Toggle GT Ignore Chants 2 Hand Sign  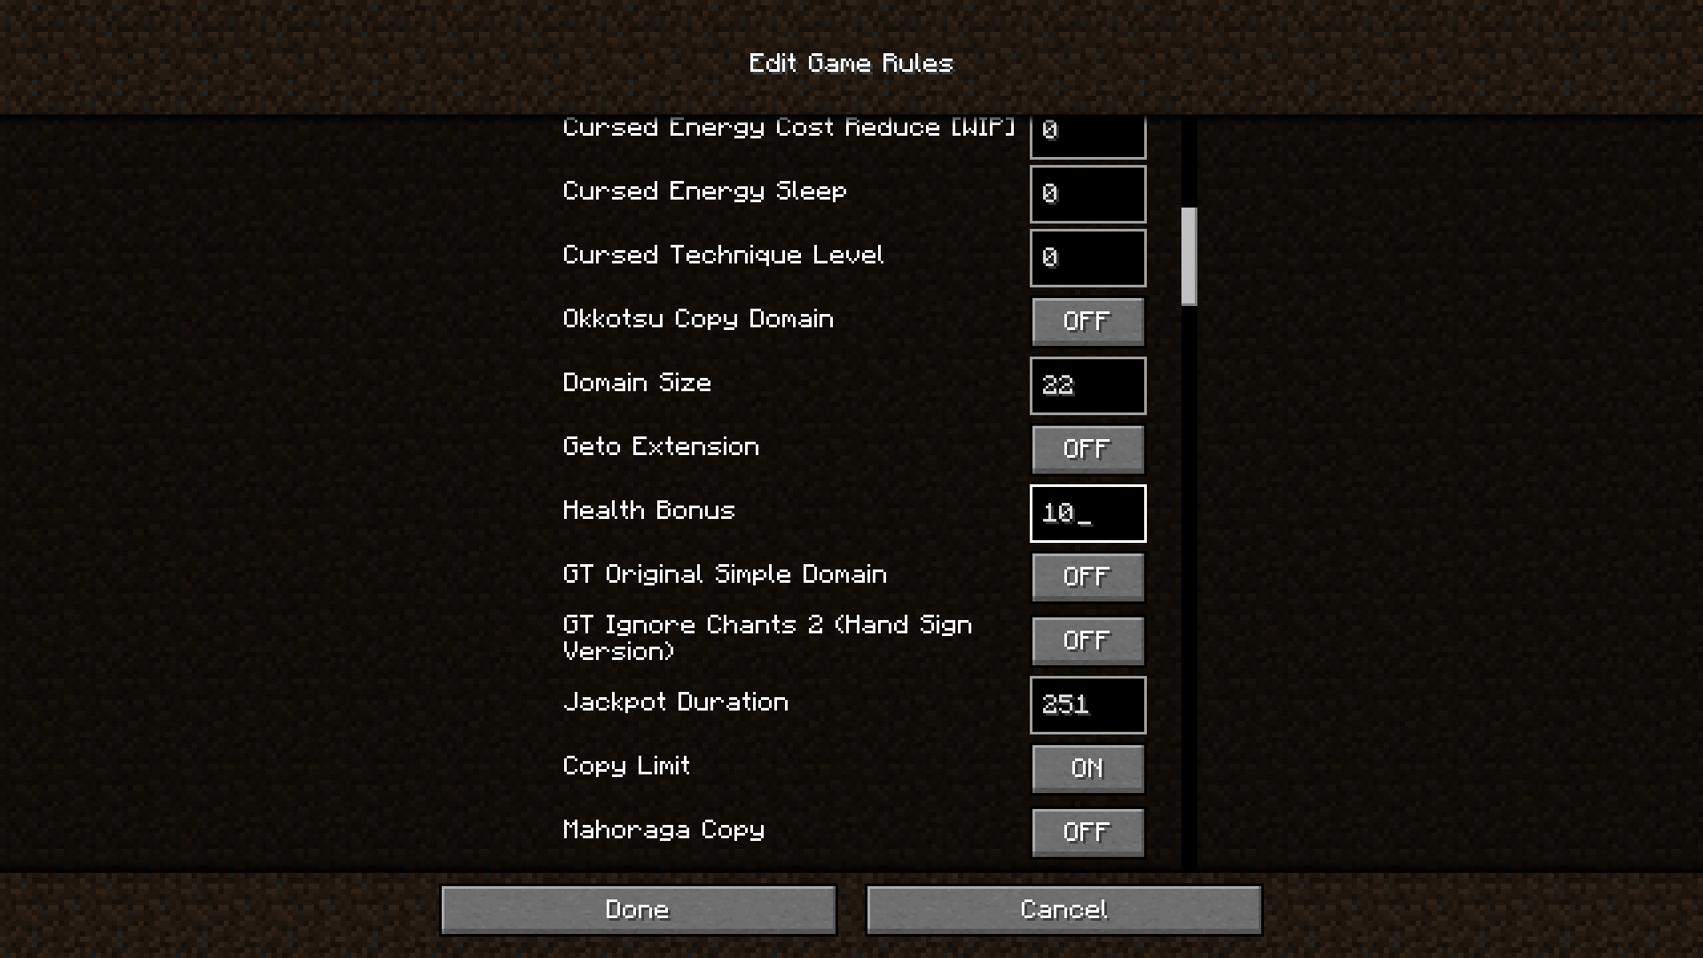pos(1087,640)
